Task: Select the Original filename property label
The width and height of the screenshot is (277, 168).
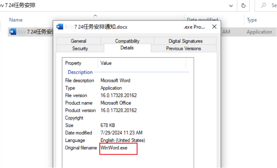Action: 81,148
